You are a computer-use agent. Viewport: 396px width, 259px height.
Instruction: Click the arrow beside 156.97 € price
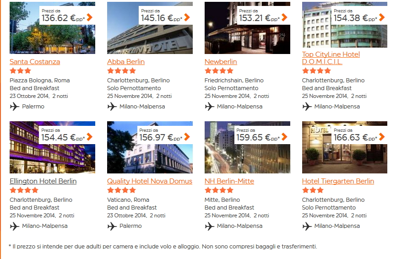tap(187, 137)
